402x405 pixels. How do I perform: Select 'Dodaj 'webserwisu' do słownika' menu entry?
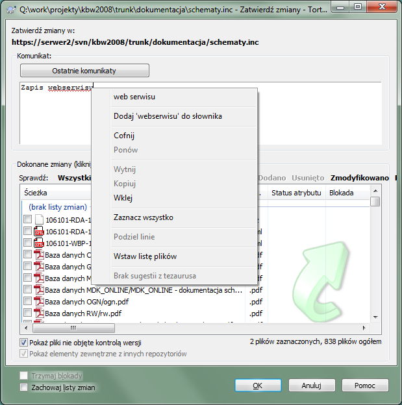(x=168, y=116)
